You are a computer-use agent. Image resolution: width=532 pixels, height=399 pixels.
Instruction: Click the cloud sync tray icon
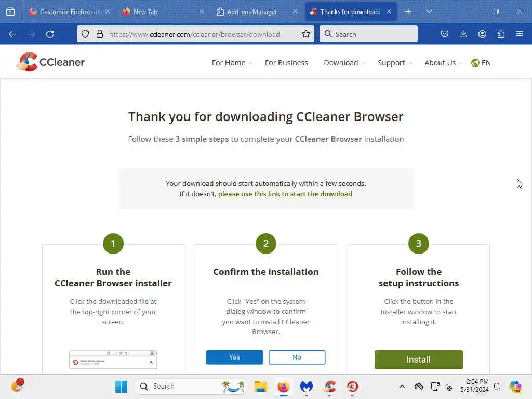(419, 387)
